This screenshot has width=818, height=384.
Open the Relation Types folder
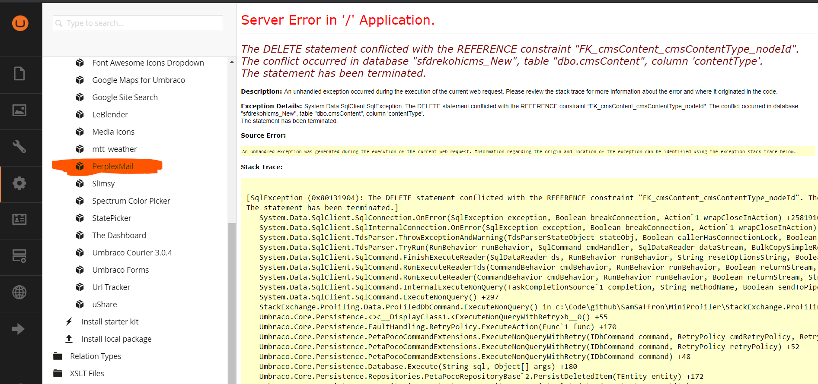[96, 356]
